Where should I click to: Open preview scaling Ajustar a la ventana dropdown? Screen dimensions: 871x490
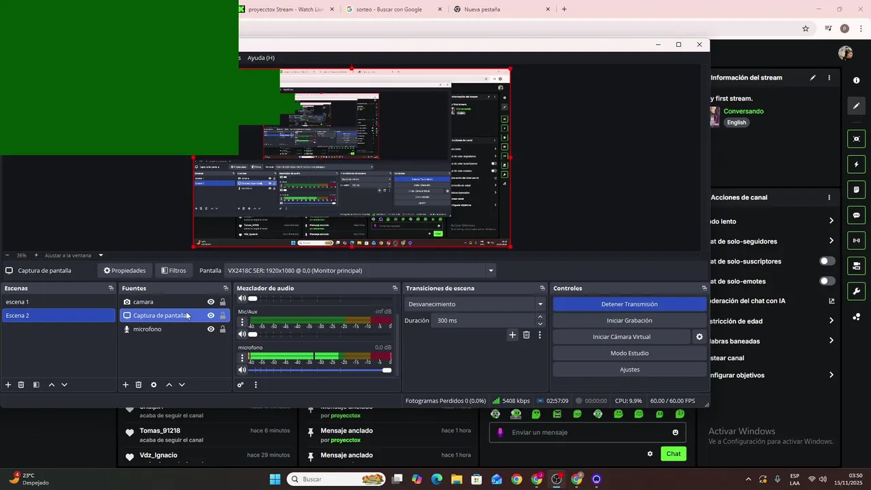74,255
